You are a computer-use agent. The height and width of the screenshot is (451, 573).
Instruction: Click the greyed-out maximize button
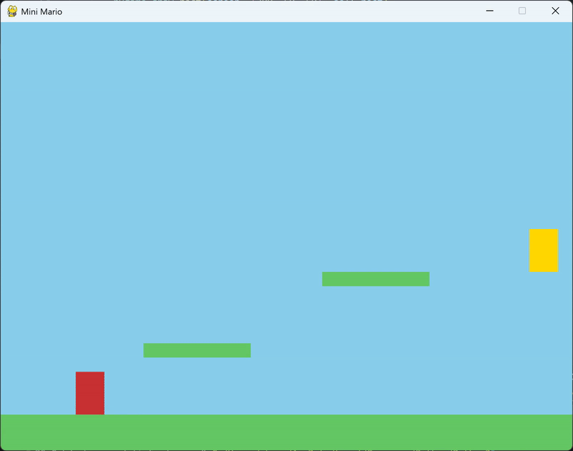522,11
